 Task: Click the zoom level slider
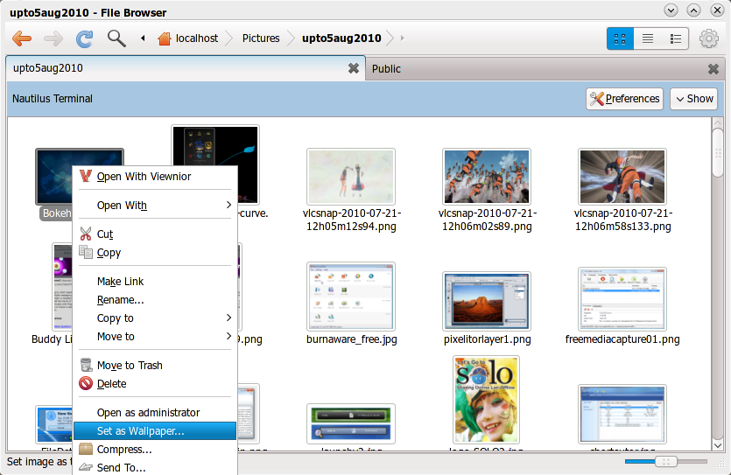[x=665, y=462]
